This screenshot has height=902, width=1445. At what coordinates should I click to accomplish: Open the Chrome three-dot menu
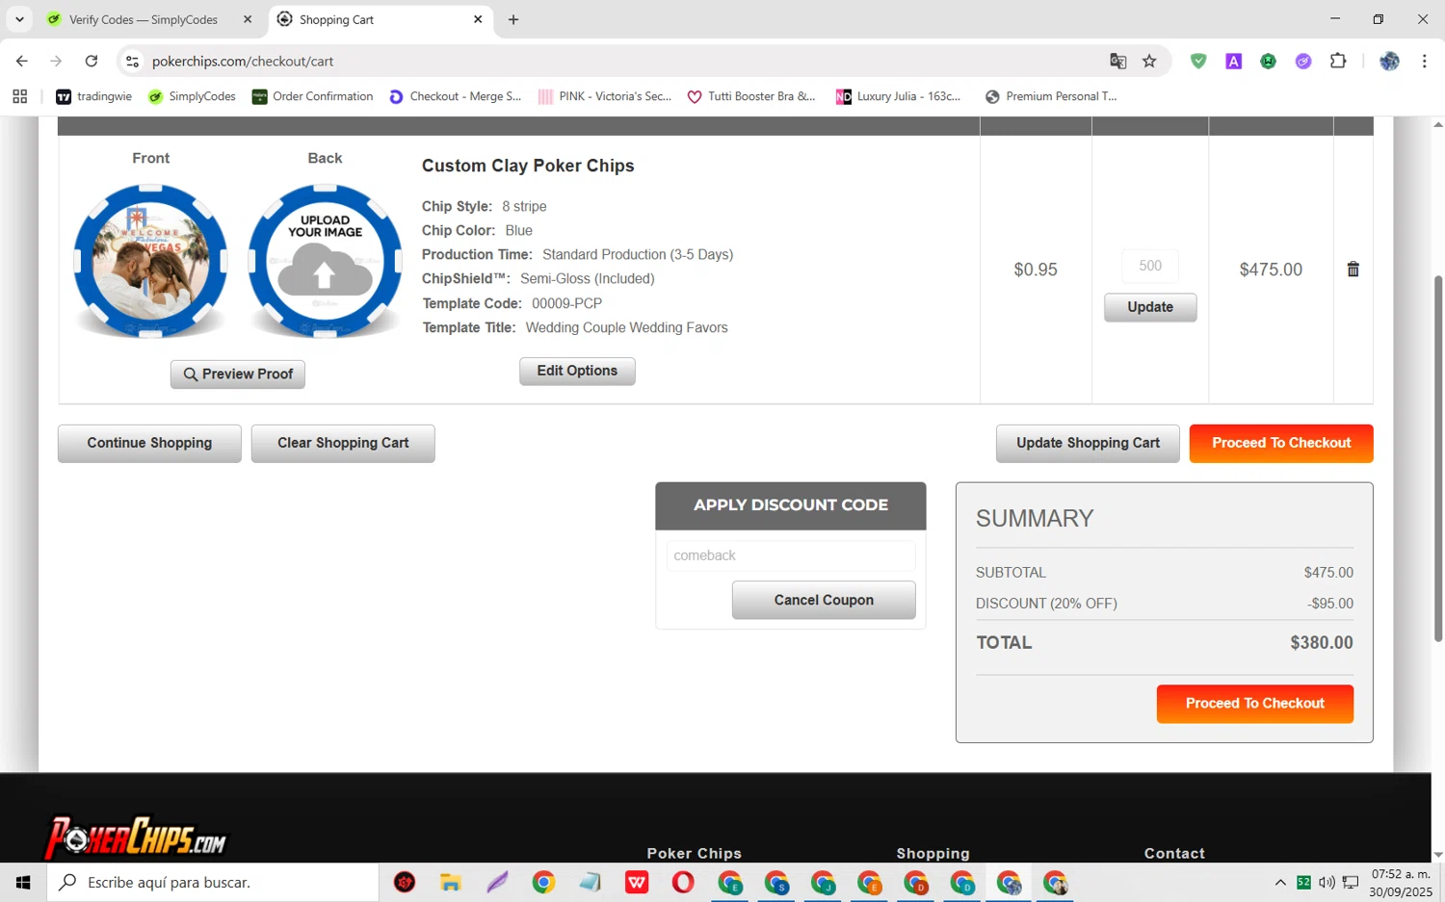tap(1424, 62)
